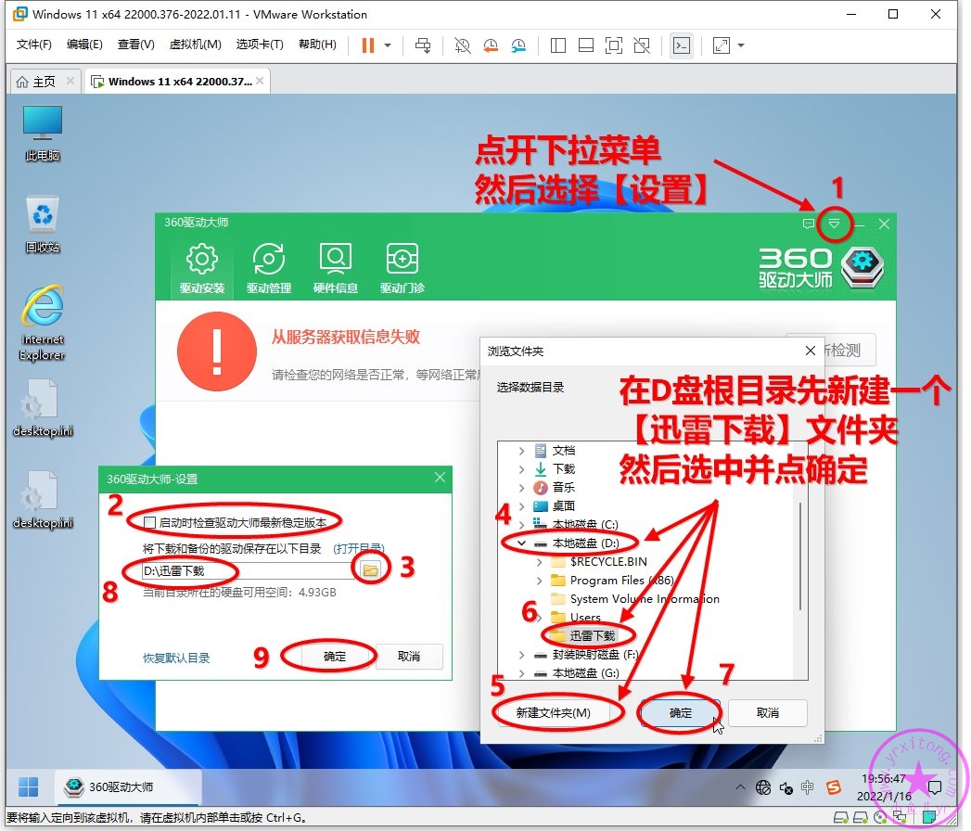Viewport: 971px width, 831px height.
Task: Open the 编辑(E) menu
Action: [84, 45]
